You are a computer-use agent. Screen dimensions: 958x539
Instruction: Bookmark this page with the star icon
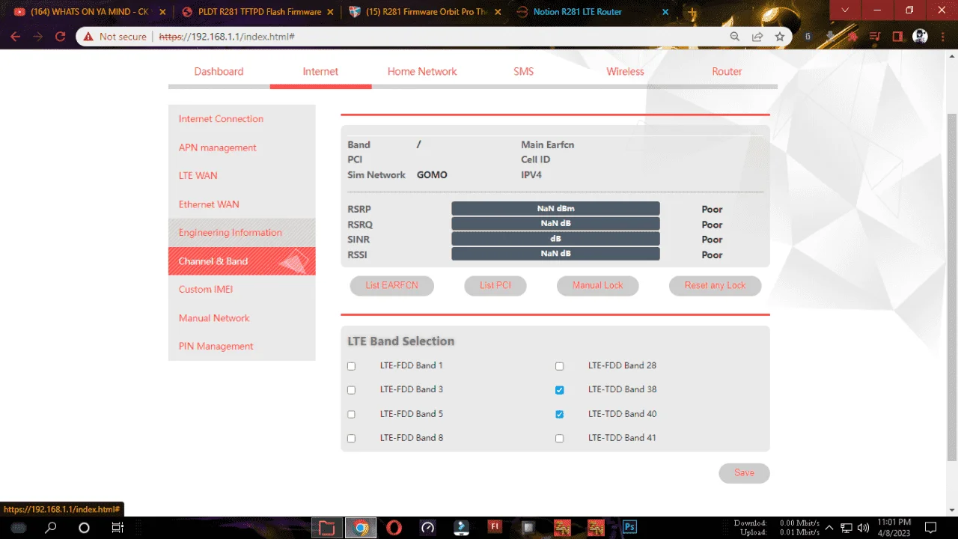[x=780, y=36]
